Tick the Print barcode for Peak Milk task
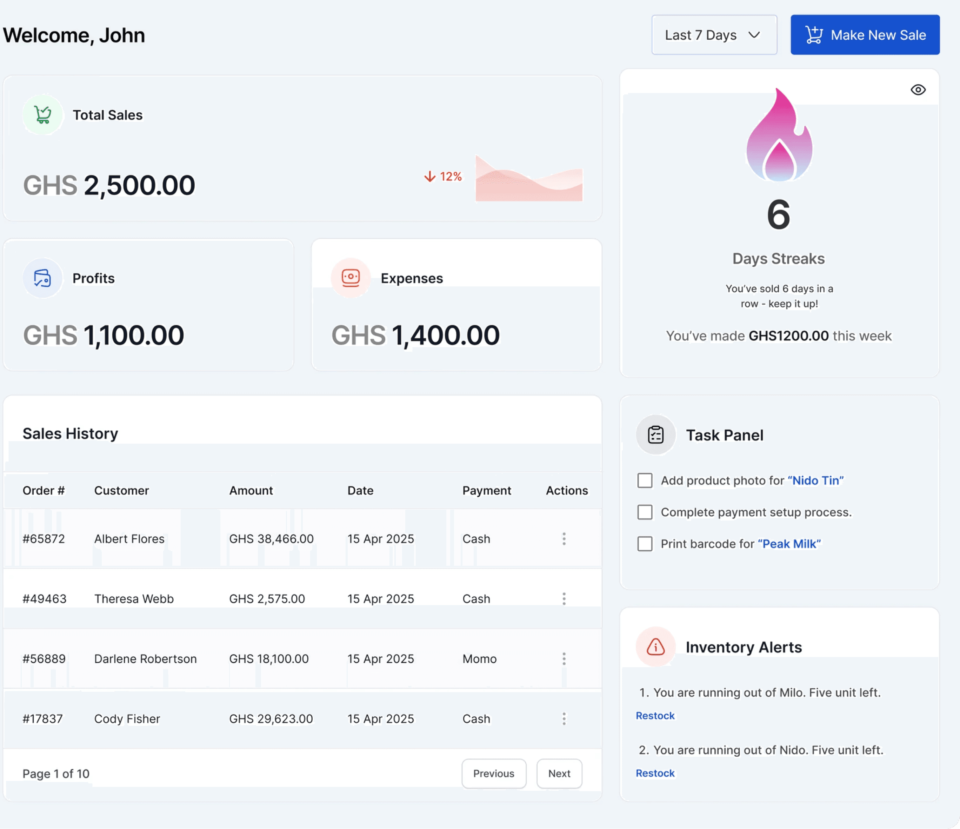The height and width of the screenshot is (829, 960). pyautogui.click(x=645, y=544)
